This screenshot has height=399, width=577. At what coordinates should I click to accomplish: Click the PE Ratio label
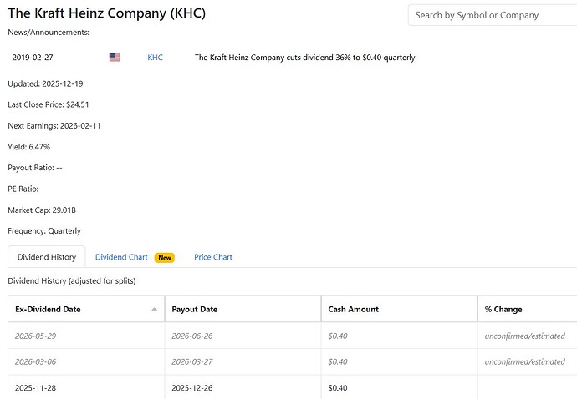[23, 189]
